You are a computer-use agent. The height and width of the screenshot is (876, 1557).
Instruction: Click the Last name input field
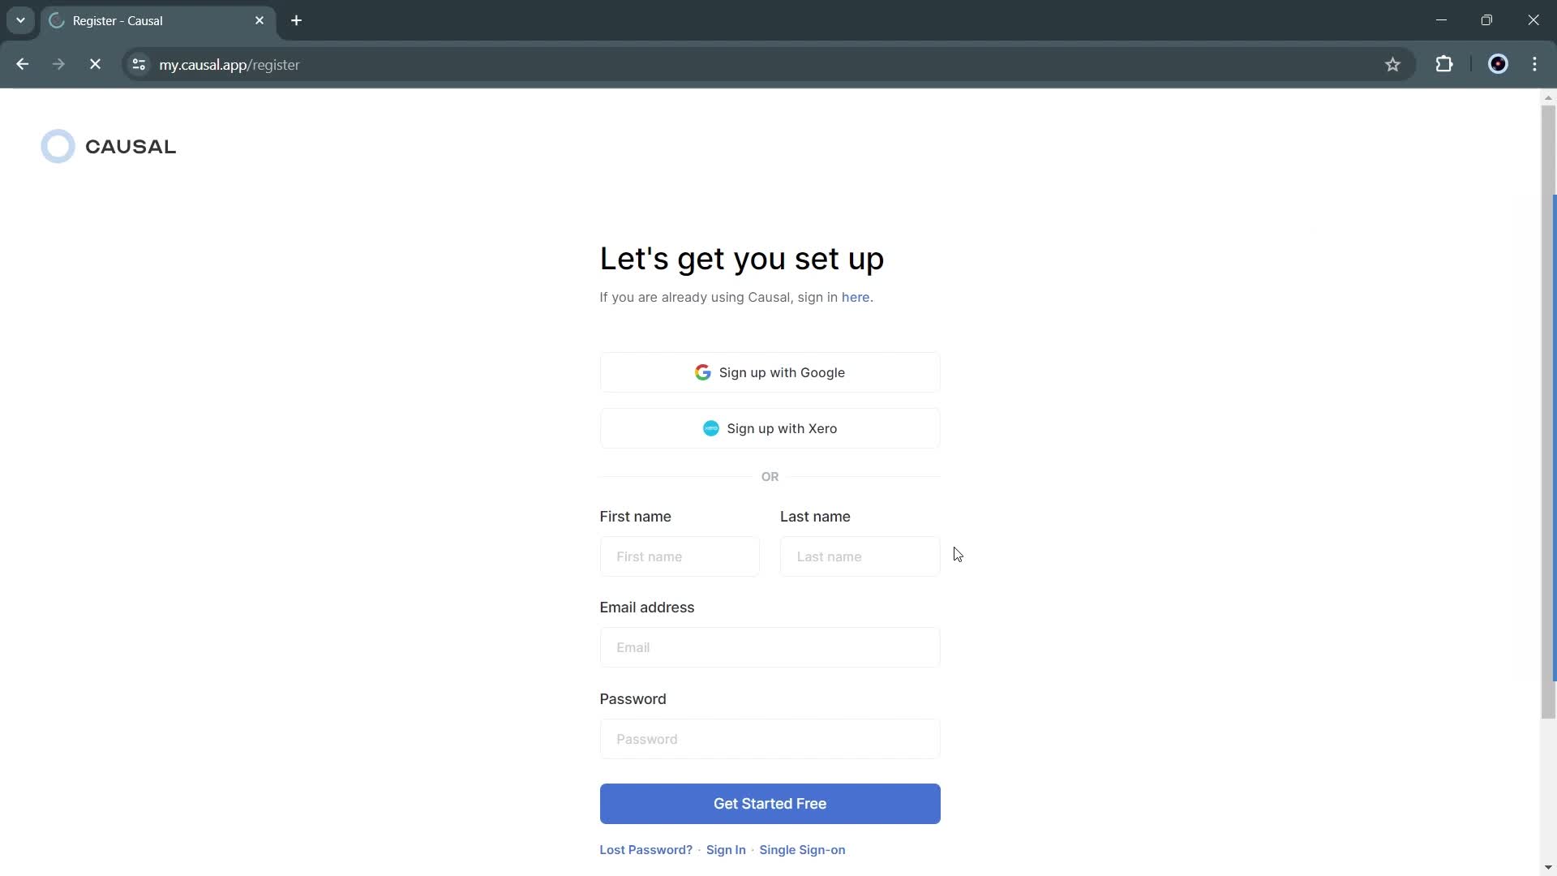point(860,556)
